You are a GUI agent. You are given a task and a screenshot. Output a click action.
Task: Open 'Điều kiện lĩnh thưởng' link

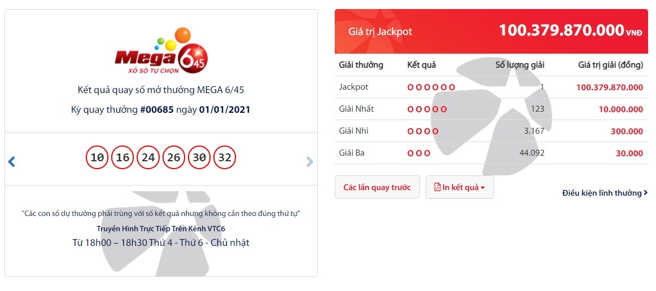click(605, 193)
